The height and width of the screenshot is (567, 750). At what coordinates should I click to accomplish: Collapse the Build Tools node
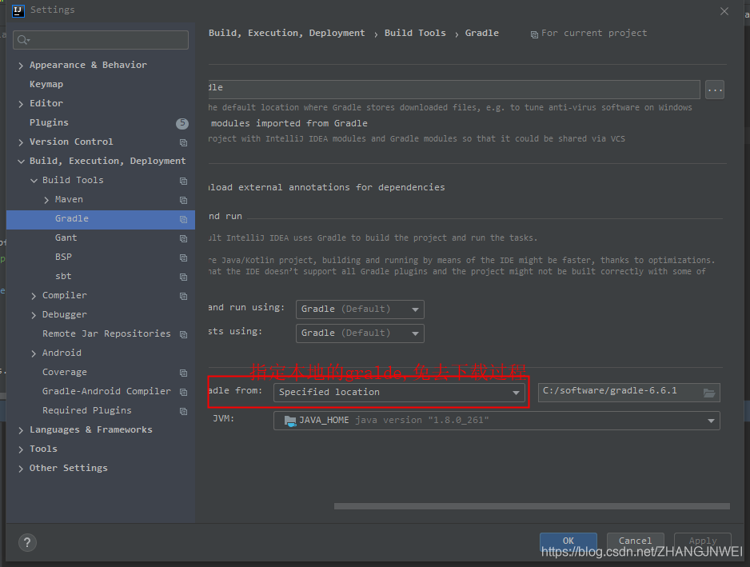(x=34, y=181)
